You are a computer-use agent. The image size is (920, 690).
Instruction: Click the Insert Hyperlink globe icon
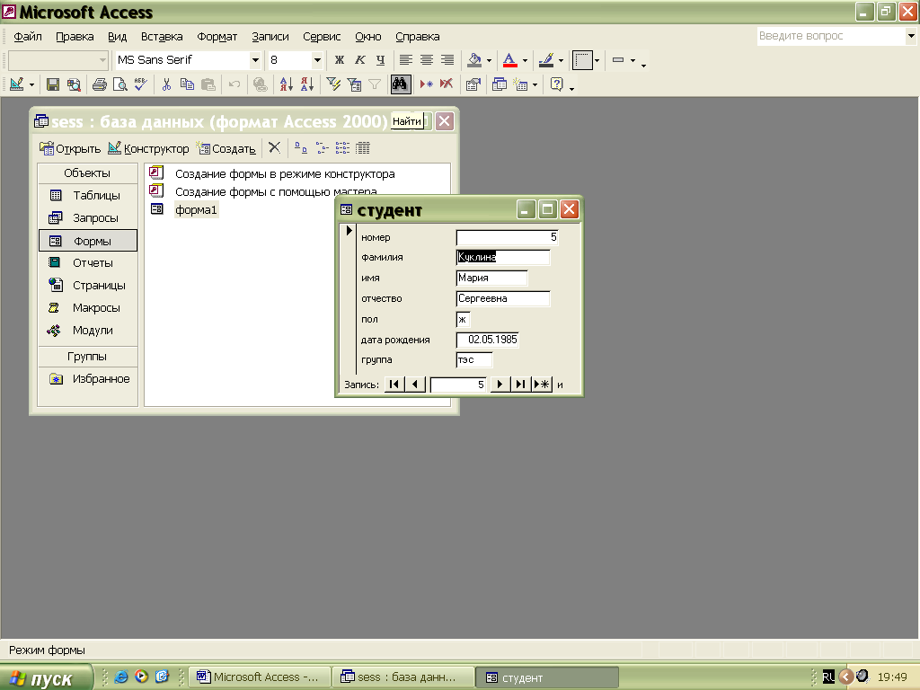[x=260, y=85]
